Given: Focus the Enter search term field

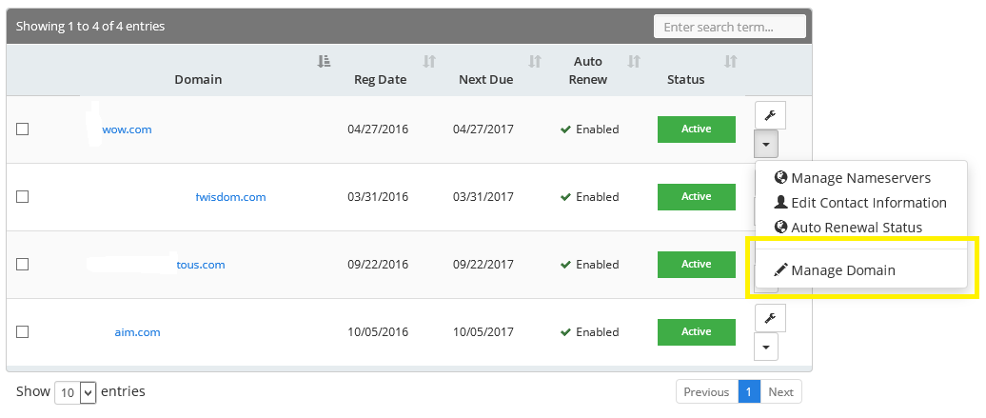Looking at the screenshot, I should point(730,27).
